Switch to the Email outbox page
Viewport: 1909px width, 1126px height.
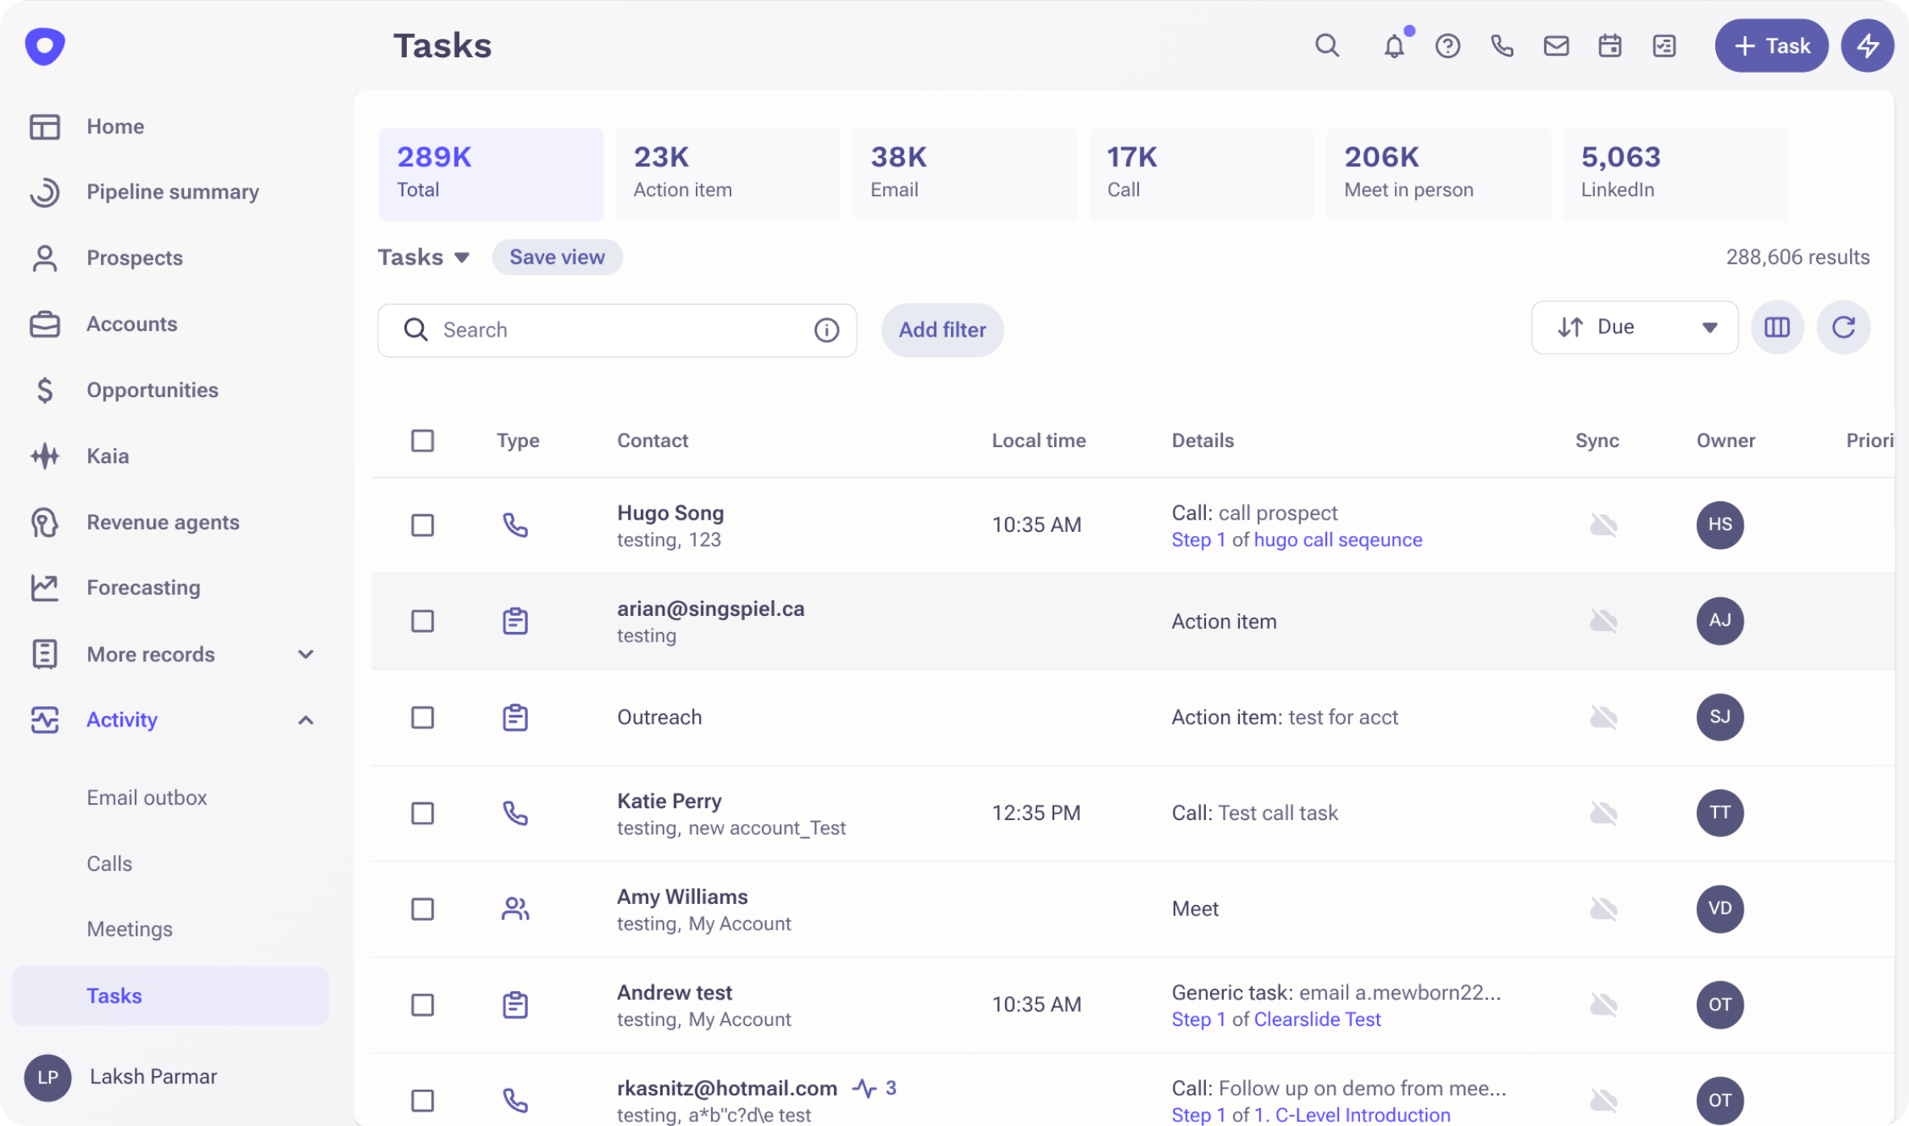click(147, 797)
